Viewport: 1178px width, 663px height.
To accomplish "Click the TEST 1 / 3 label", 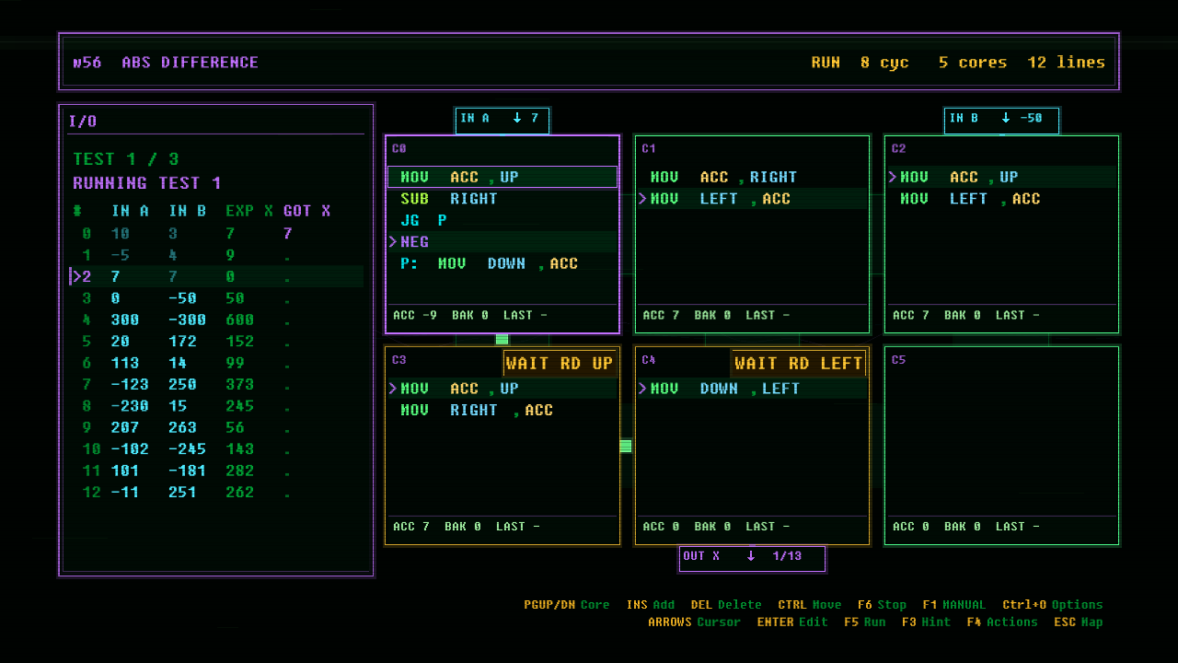I will 126,159.
